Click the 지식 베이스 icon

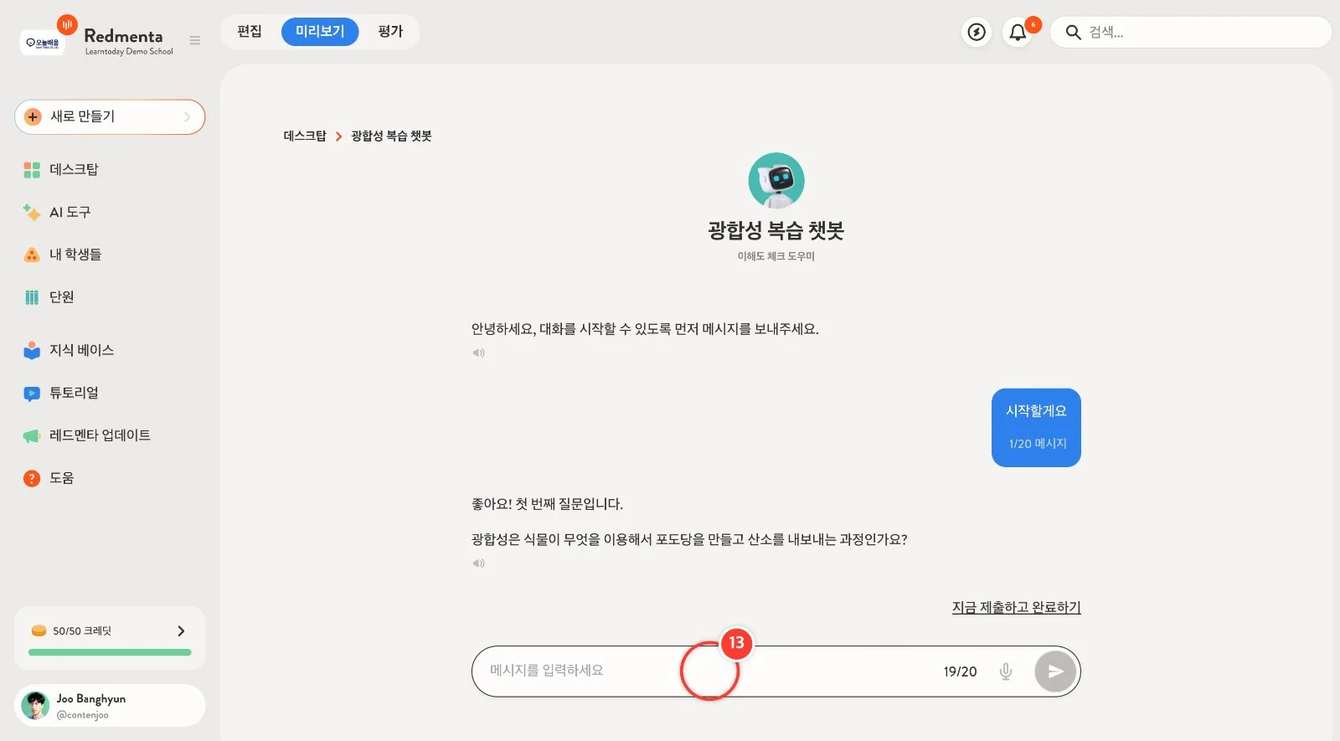tap(32, 350)
